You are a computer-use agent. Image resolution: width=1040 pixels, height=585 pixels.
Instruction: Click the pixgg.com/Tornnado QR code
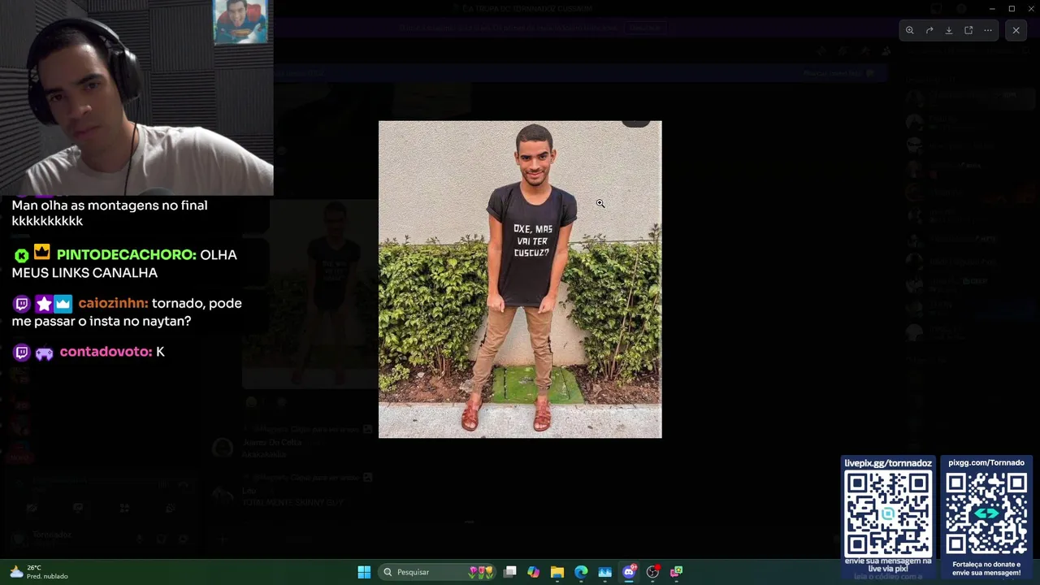[x=986, y=513]
